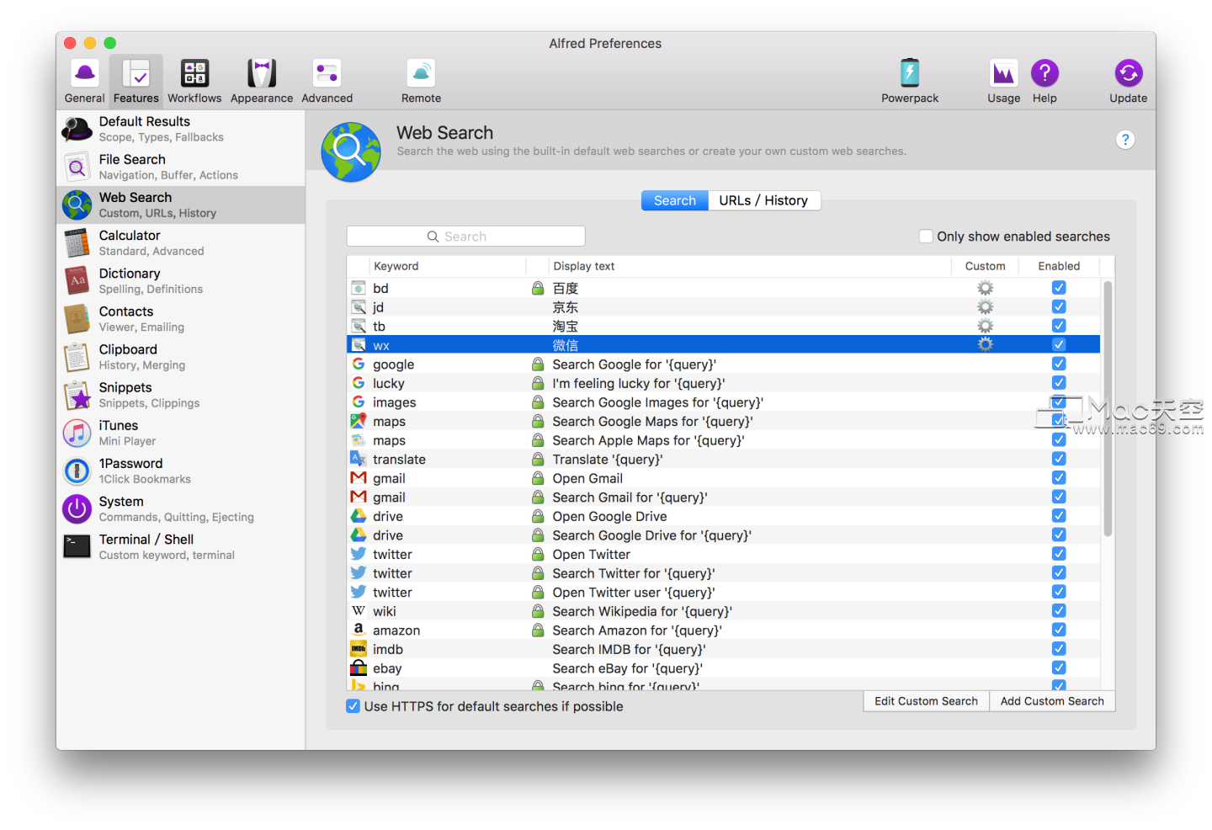Disable the lucky search checkbox
This screenshot has width=1212, height=830.
[1059, 383]
